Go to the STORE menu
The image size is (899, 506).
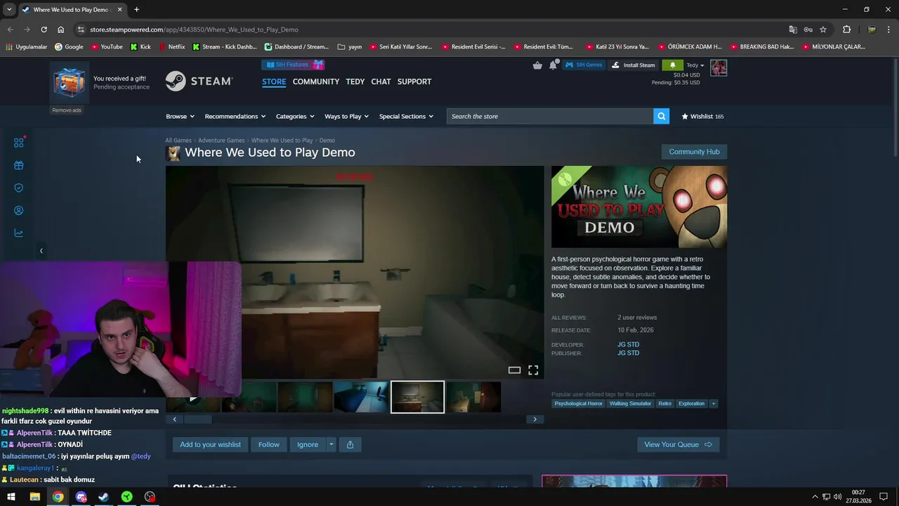point(274,82)
